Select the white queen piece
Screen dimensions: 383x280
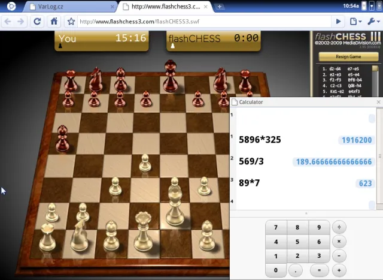(143, 231)
